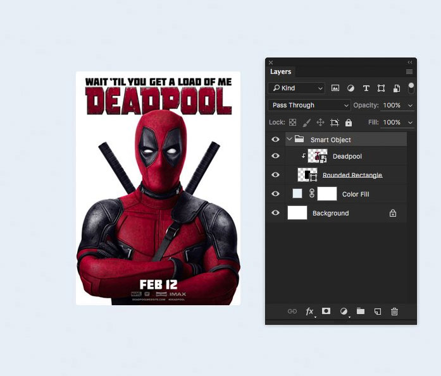Click Link layers icon at panel bottom

292,311
